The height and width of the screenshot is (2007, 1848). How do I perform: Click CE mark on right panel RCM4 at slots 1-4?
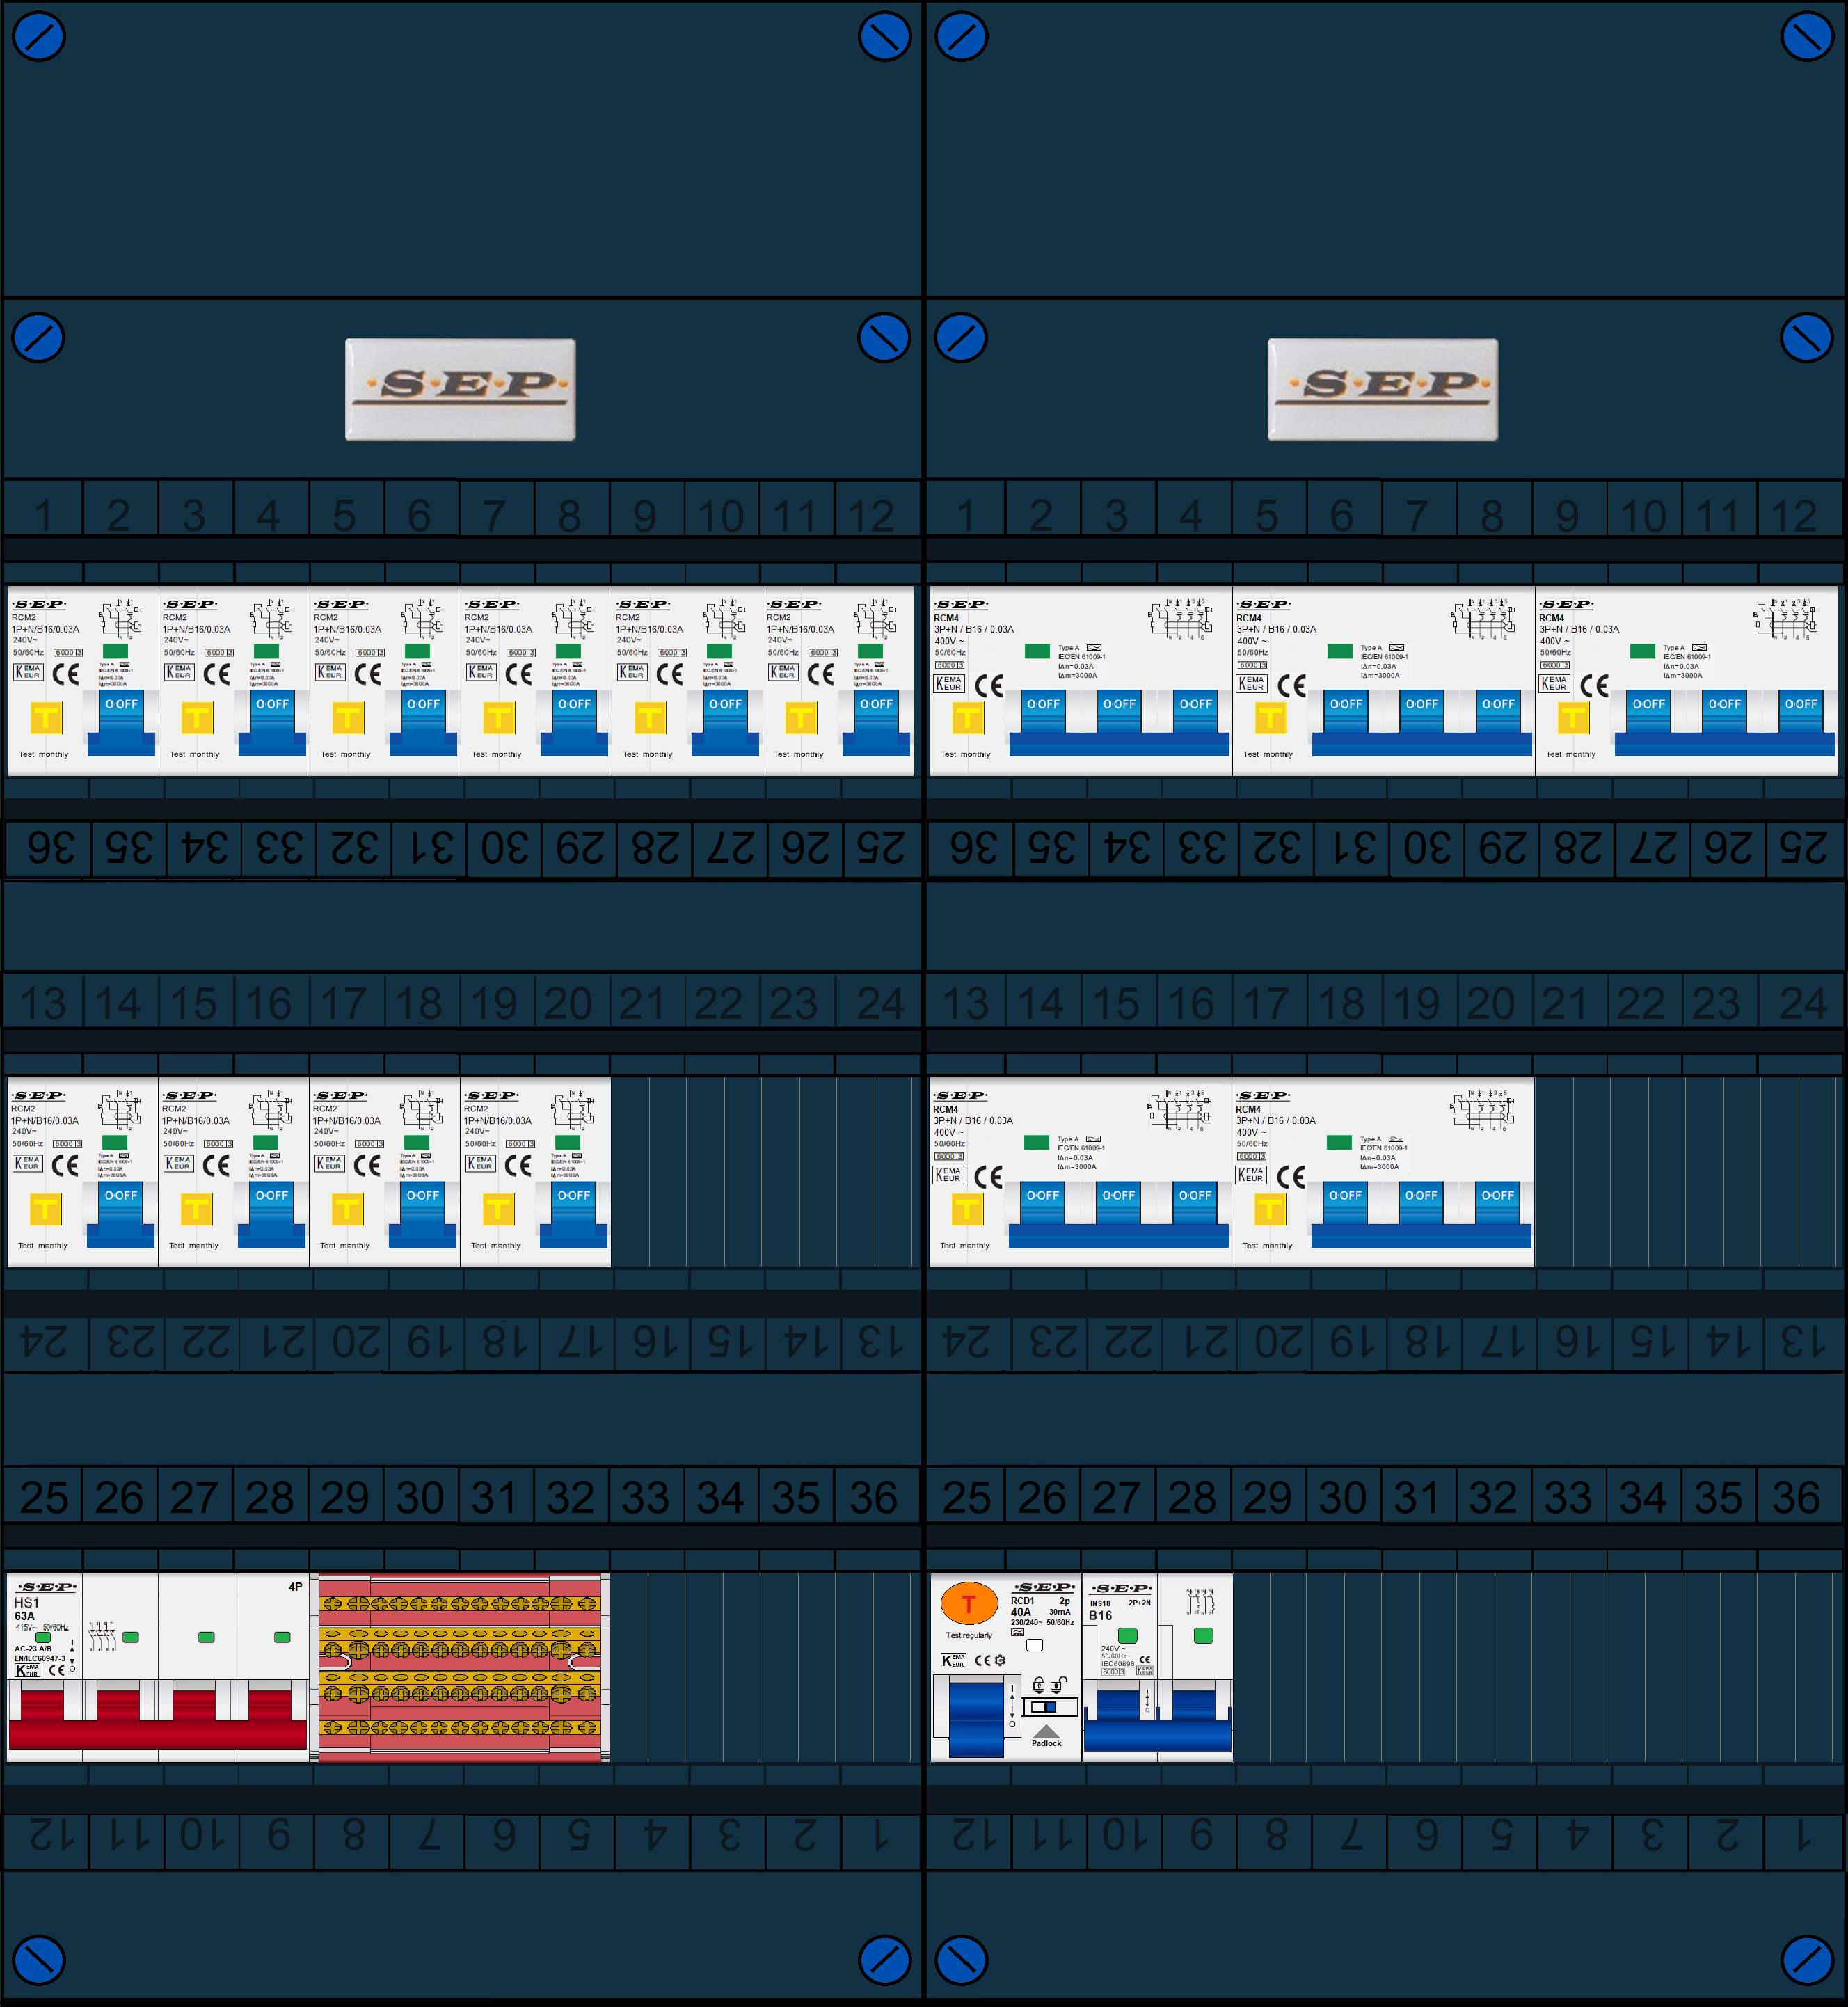[x=989, y=685]
